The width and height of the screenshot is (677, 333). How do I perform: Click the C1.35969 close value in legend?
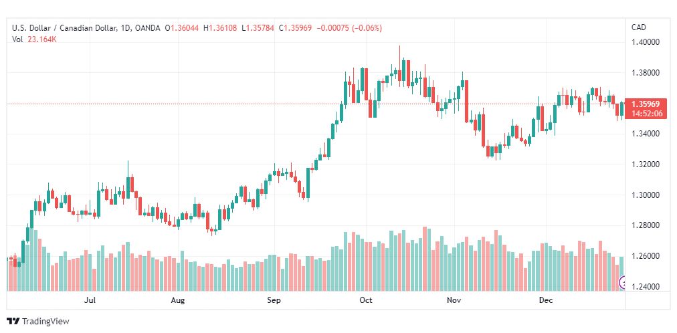(x=295, y=28)
